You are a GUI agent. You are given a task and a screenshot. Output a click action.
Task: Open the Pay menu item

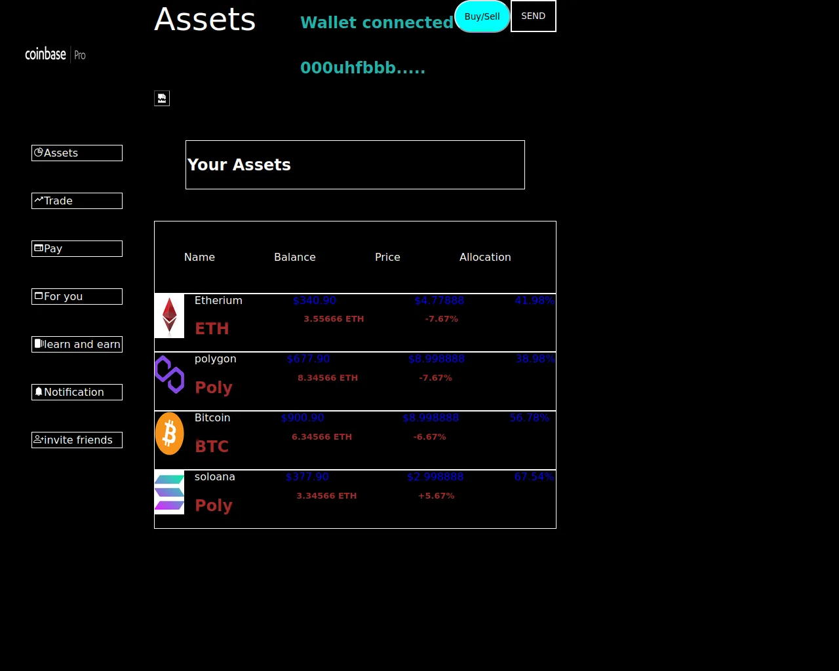77,248
